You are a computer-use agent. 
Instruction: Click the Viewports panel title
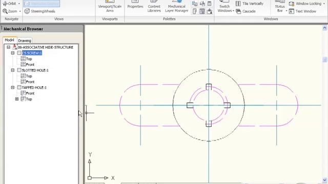coord(110,19)
